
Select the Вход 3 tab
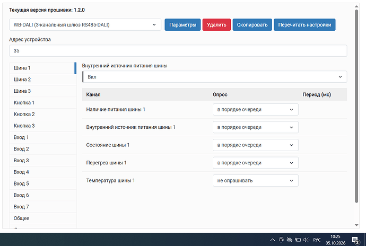(x=43, y=160)
